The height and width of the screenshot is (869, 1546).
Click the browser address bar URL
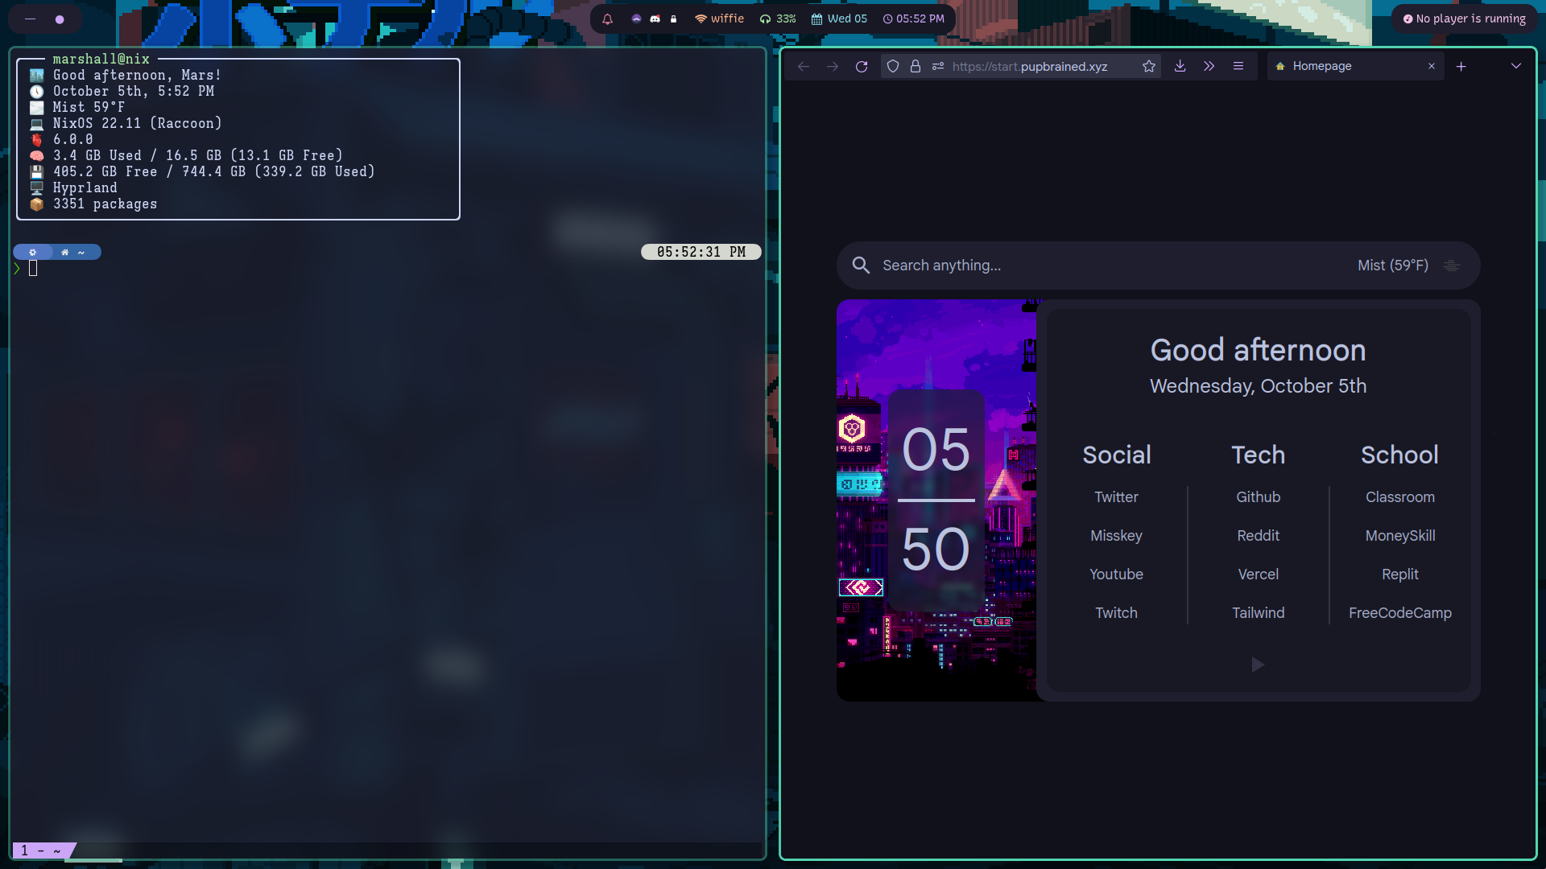(x=1029, y=67)
